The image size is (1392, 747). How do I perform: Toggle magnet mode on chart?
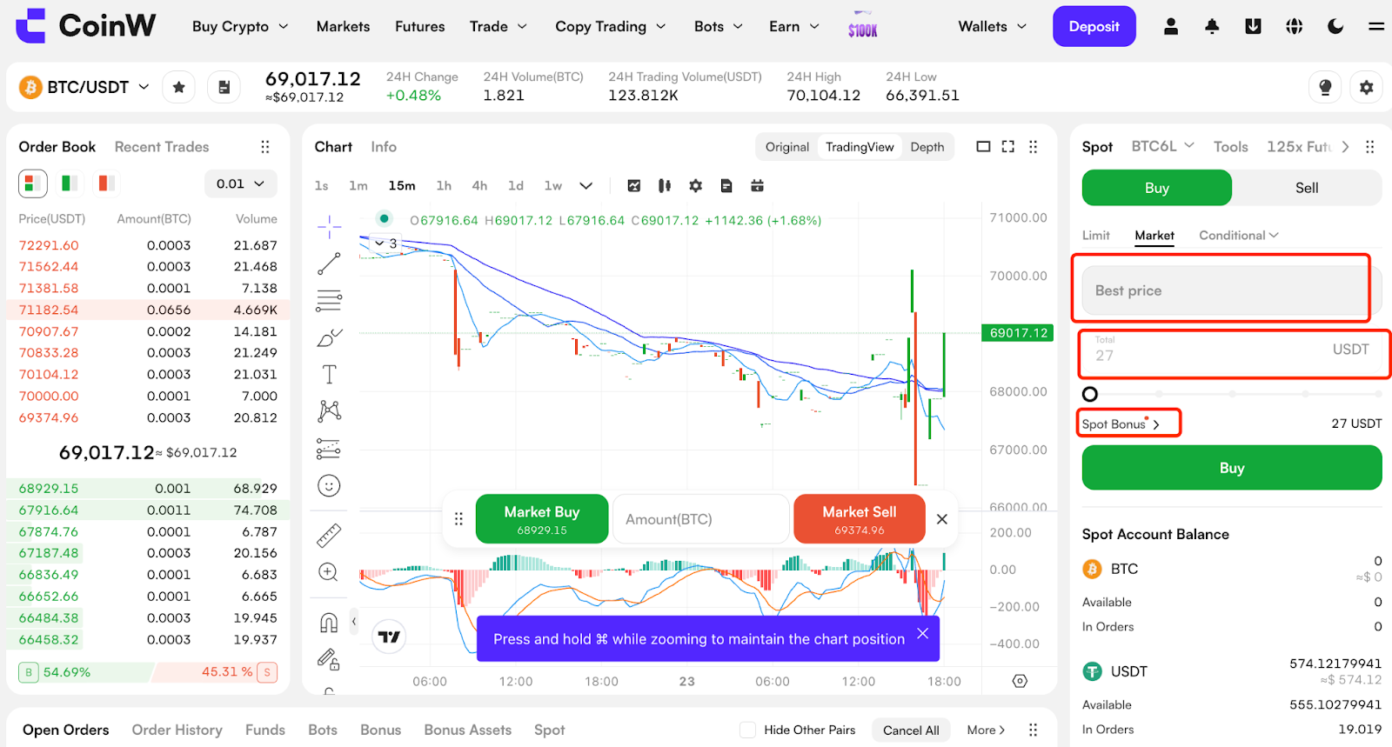click(x=329, y=622)
